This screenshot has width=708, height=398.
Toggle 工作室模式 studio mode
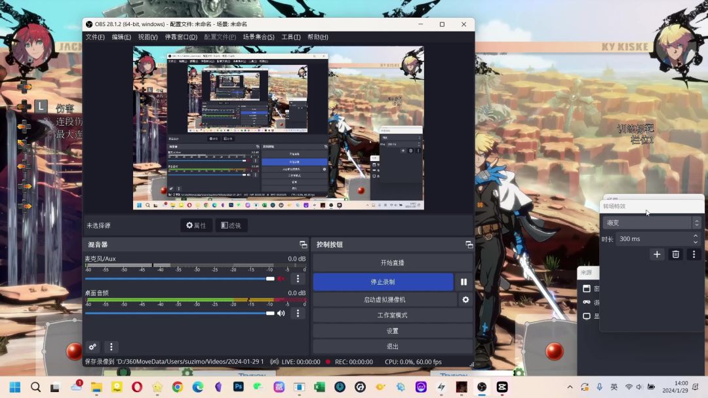(393, 315)
